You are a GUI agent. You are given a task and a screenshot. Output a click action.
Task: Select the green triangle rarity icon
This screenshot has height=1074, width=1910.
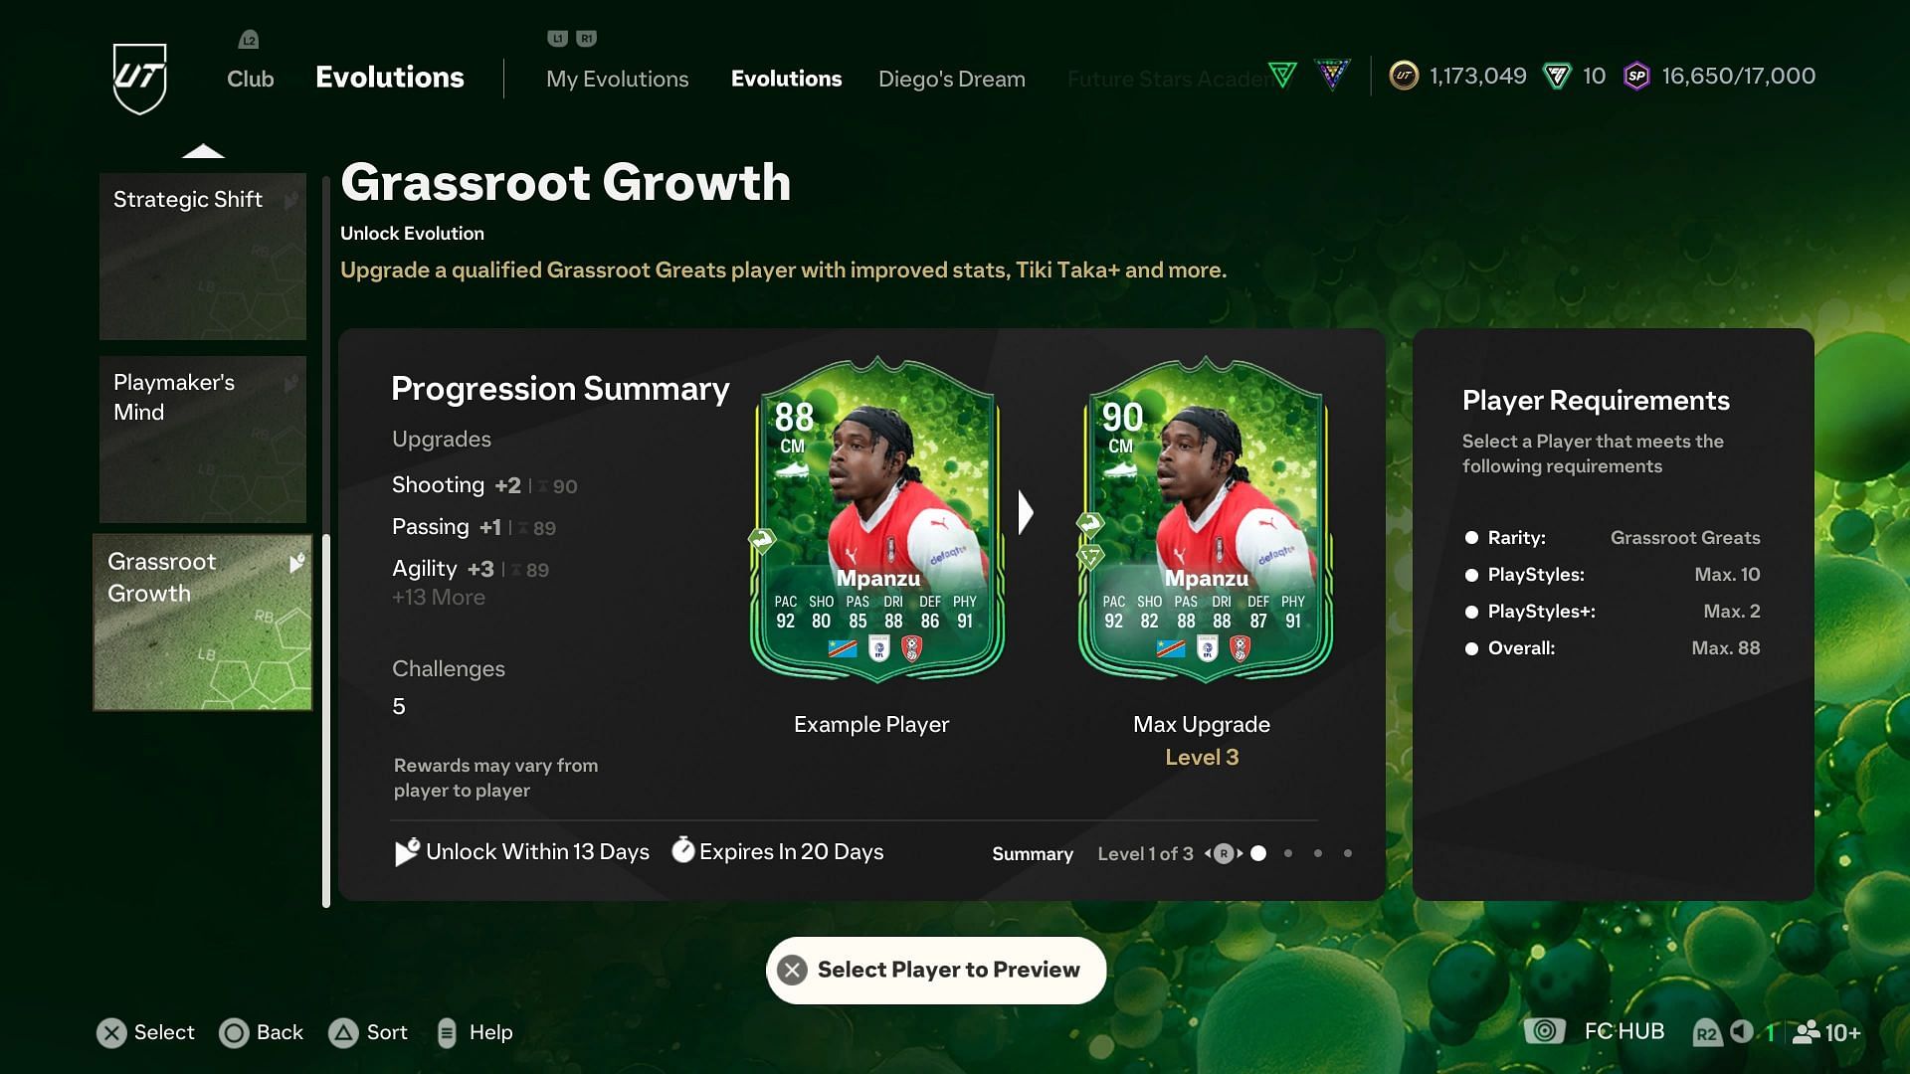tap(1287, 75)
